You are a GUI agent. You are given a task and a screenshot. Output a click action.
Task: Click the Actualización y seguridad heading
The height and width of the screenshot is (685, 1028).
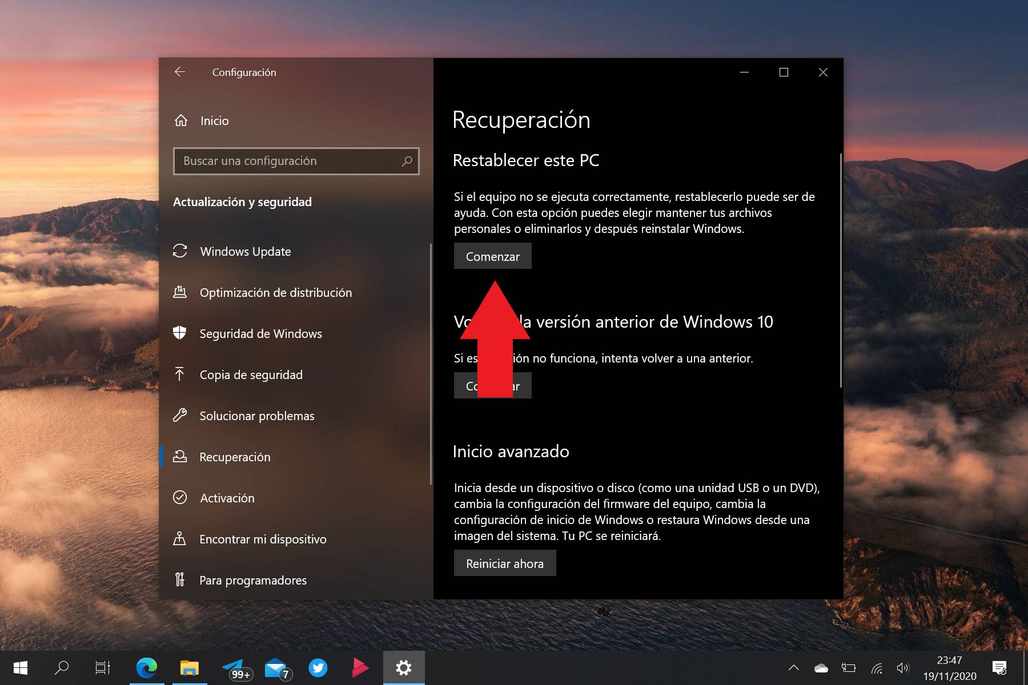point(242,202)
